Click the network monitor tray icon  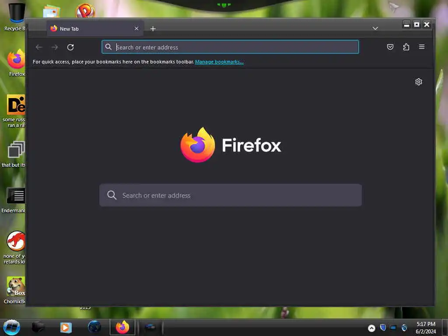click(x=393, y=328)
